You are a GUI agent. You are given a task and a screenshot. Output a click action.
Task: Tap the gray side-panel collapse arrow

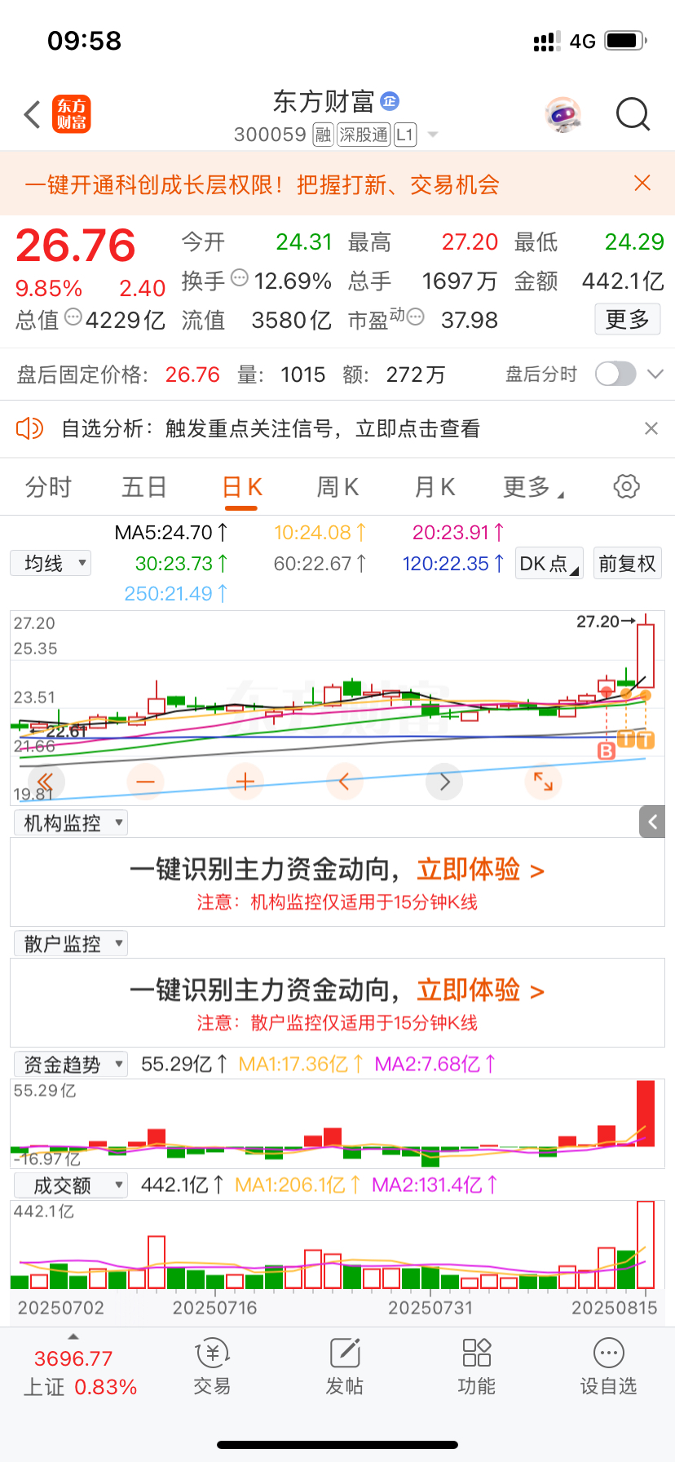point(652,822)
